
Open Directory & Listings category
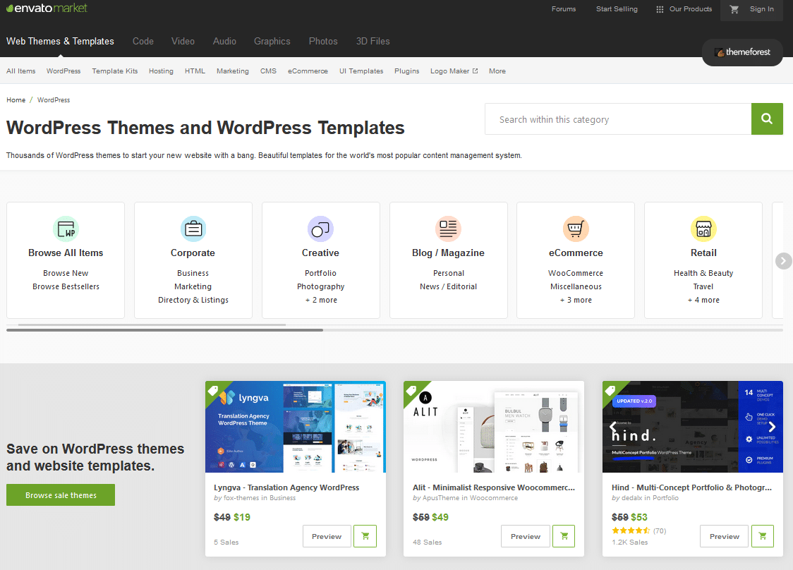pos(193,300)
